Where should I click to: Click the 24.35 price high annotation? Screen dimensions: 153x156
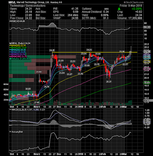52,50
